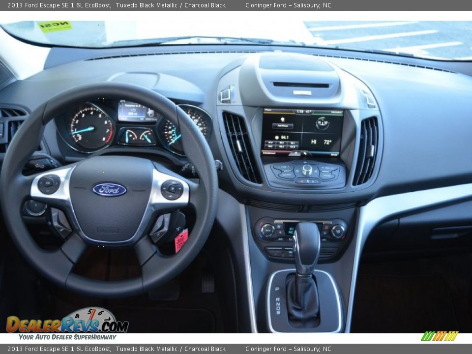Tap the settings gear icon below the touchscreen

point(316,171)
